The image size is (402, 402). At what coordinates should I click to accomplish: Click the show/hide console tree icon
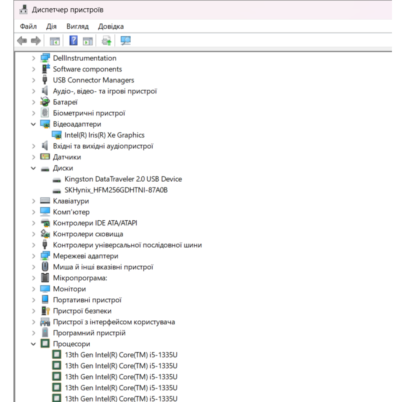tap(54, 41)
